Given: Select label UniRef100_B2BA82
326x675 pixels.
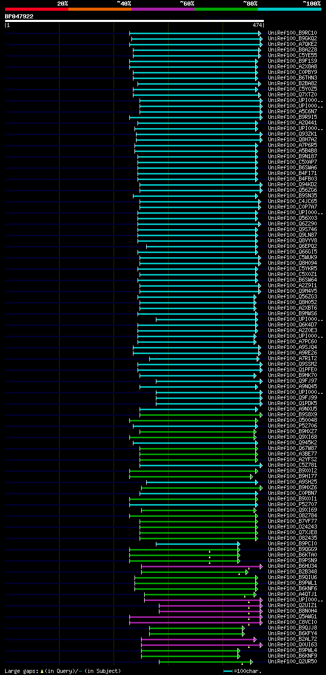Looking at the screenshot, I should (x=292, y=84).
